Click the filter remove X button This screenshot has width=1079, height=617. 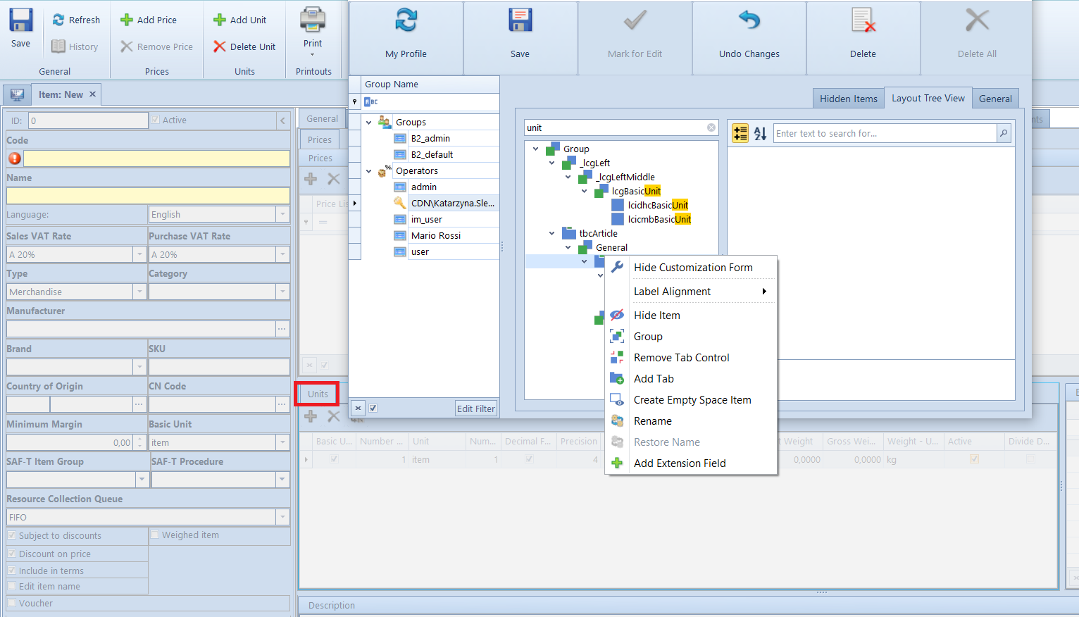pyautogui.click(x=358, y=408)
